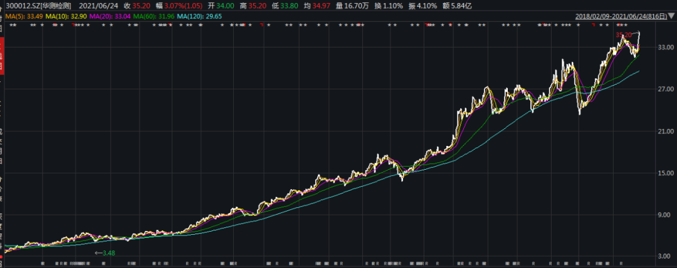Image resolution: width=677 pixels, height=268 pixels.
Task: Click the first star event marker at top left
Action: click(12, 26)
